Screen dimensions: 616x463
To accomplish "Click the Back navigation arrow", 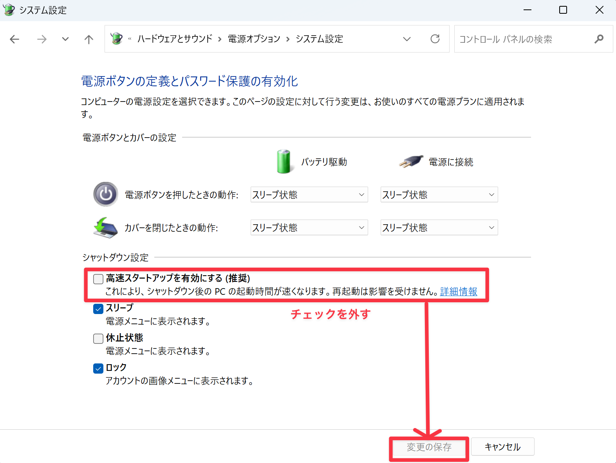I will click(x=14, y=39).
